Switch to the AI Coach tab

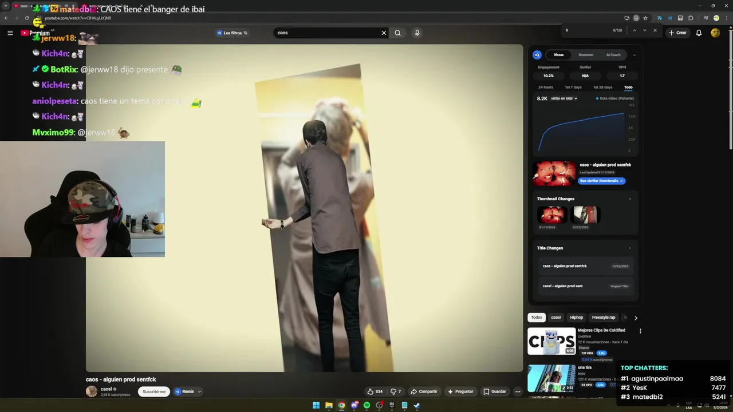tap(613, 55)
